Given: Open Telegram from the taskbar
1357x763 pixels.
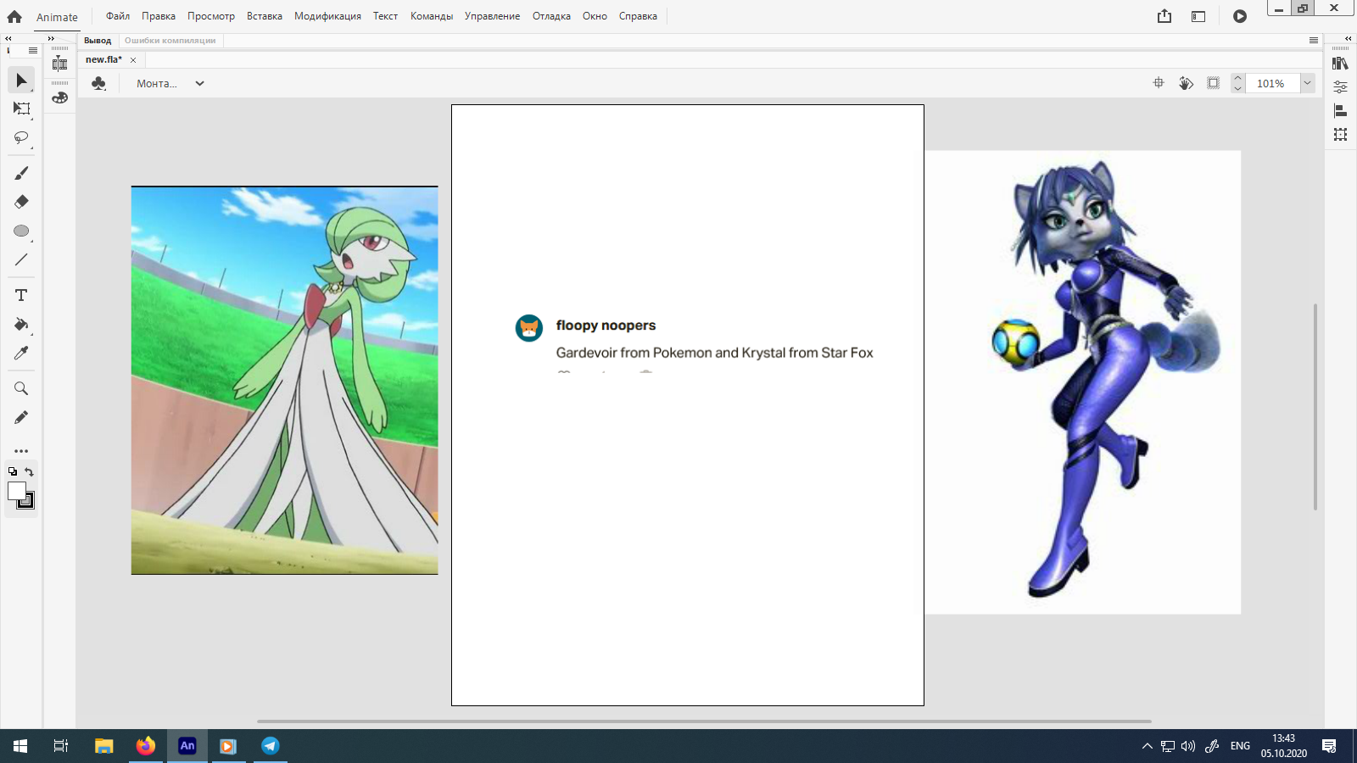Looking at the screenshot, I should 270,746.
